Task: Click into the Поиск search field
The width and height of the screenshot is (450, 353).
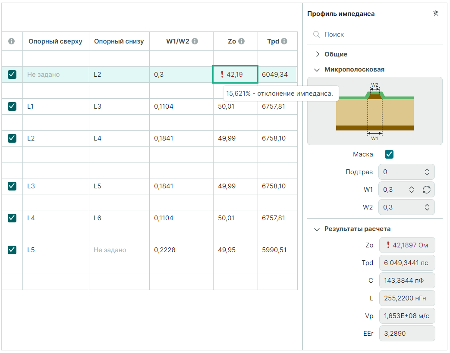Action: click(x=380, y=34)
